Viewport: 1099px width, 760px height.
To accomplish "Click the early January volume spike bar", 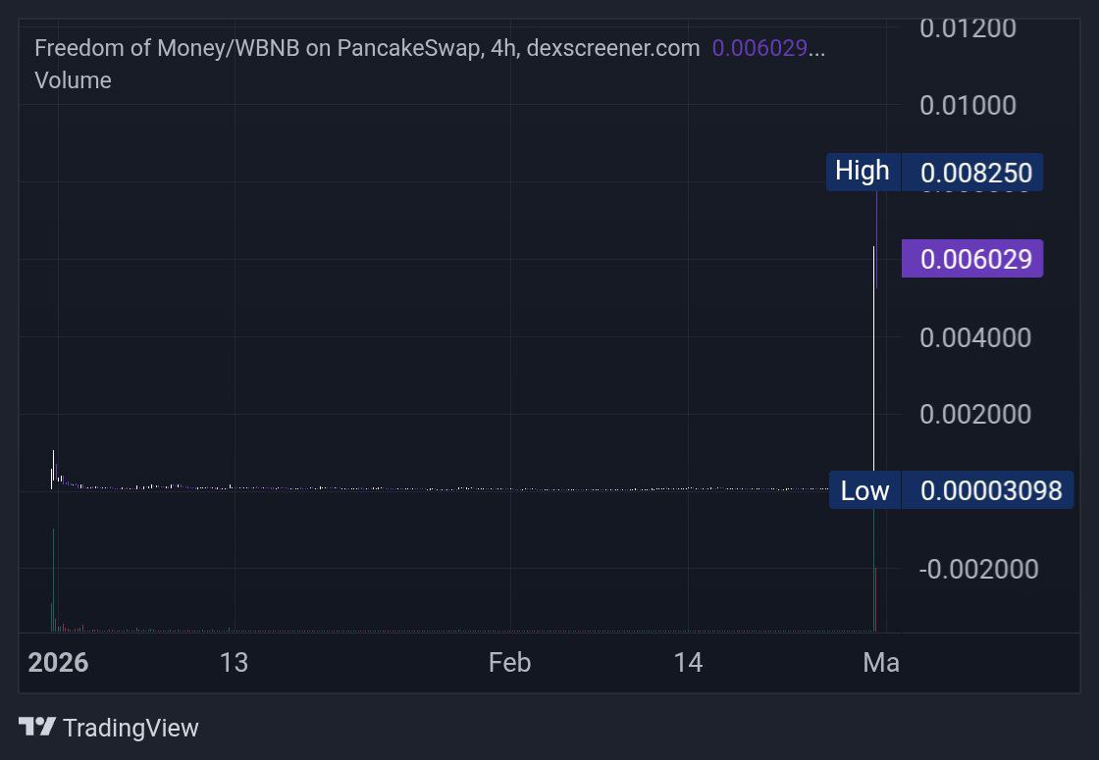I will pos(53,580).
